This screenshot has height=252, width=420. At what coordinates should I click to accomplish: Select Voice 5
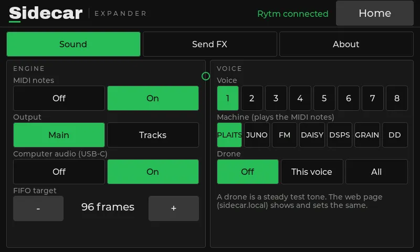coord(324,98)
